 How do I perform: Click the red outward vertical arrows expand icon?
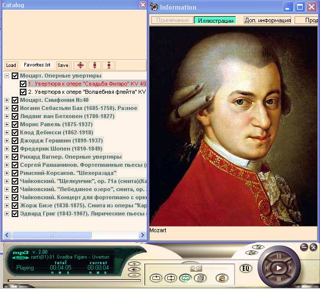(94, 65)
